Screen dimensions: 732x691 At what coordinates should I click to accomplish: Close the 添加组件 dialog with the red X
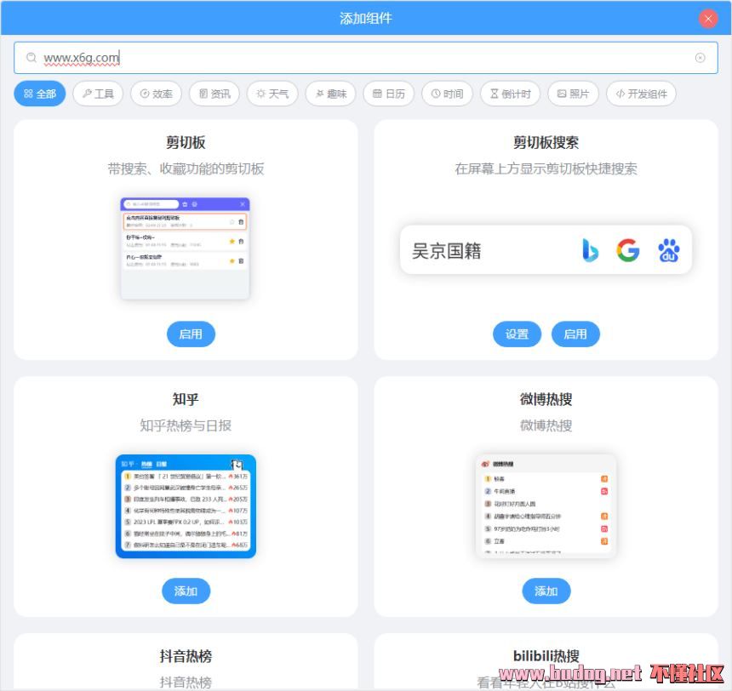(x=707, y=19)
